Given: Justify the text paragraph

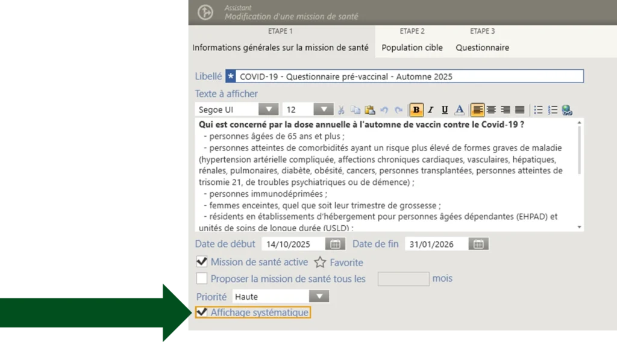Looking at the screenshot, I should point(519,110).
